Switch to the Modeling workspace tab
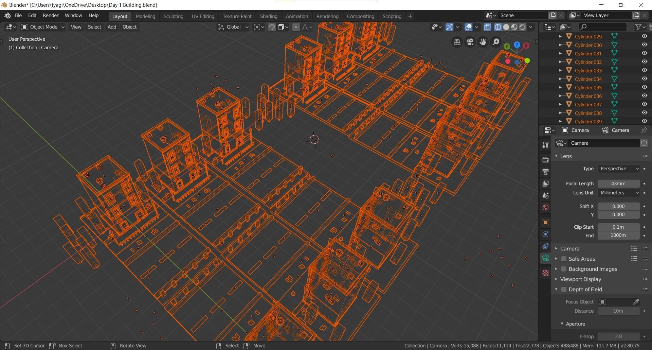The width and height of the screenshot is (652, 350). tap(145, 16)
